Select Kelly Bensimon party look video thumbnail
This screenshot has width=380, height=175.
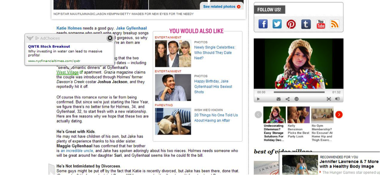(x=298, y=115)
